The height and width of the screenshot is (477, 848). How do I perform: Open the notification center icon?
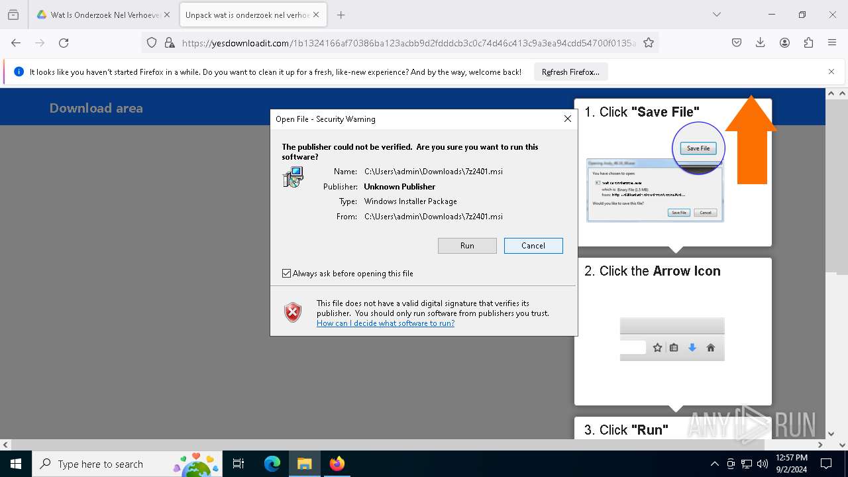(826, 464)
